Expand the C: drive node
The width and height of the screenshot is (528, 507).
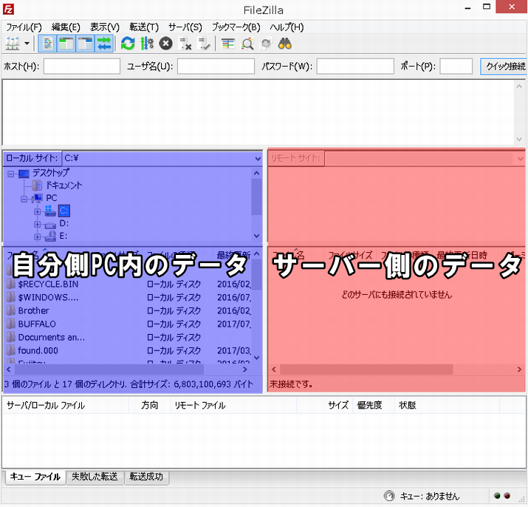[x=38, y=211]
